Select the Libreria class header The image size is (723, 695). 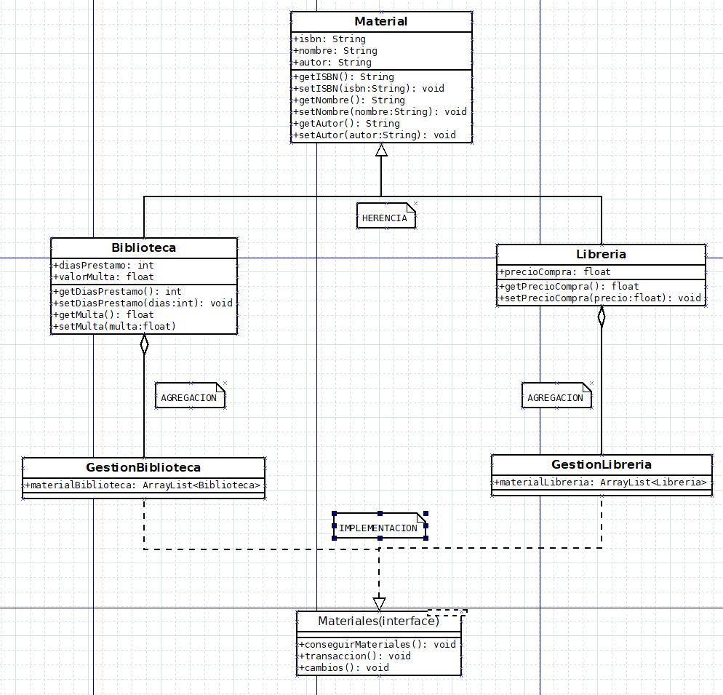[601, 254]
